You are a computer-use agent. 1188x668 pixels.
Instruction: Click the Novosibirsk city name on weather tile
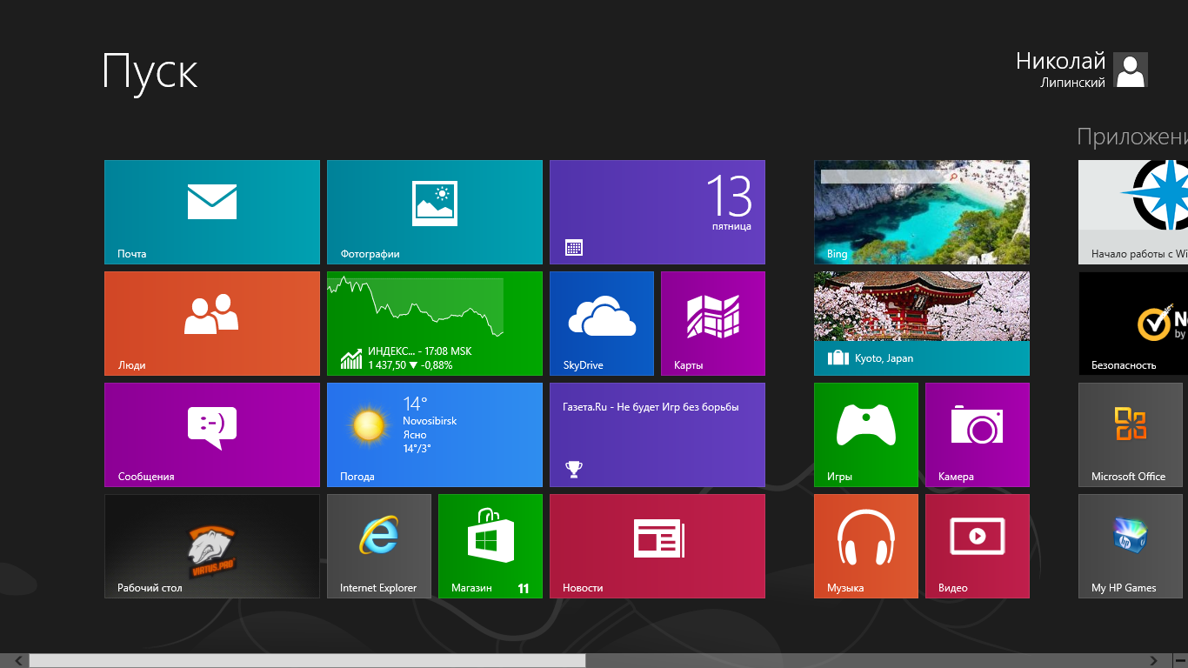click(430, 421)
